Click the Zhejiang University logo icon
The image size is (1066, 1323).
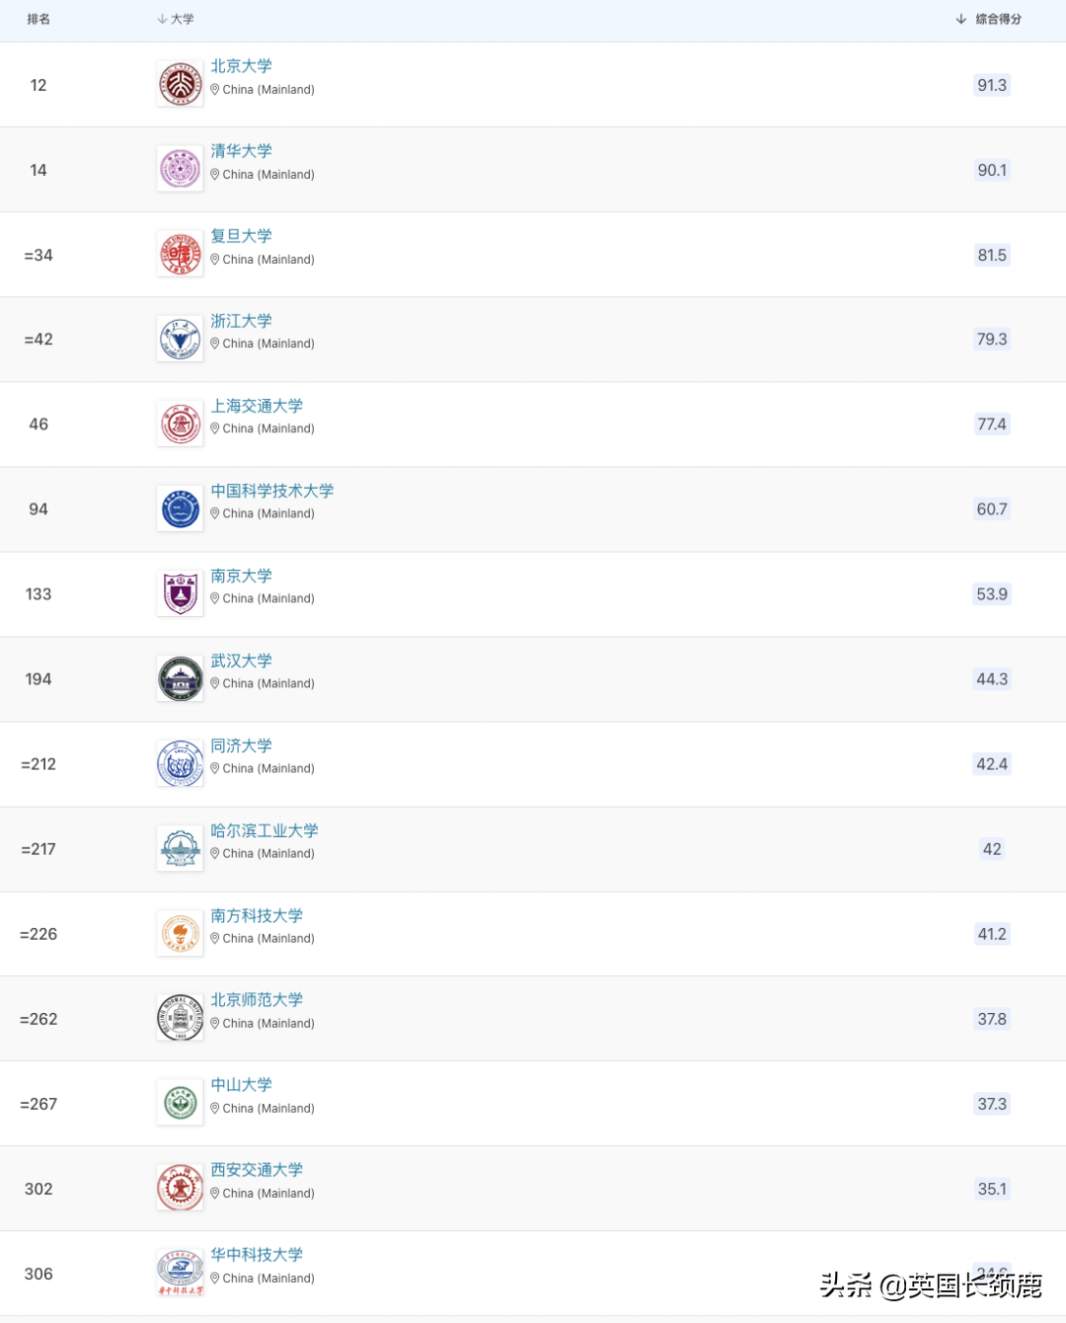coord(180,340)
